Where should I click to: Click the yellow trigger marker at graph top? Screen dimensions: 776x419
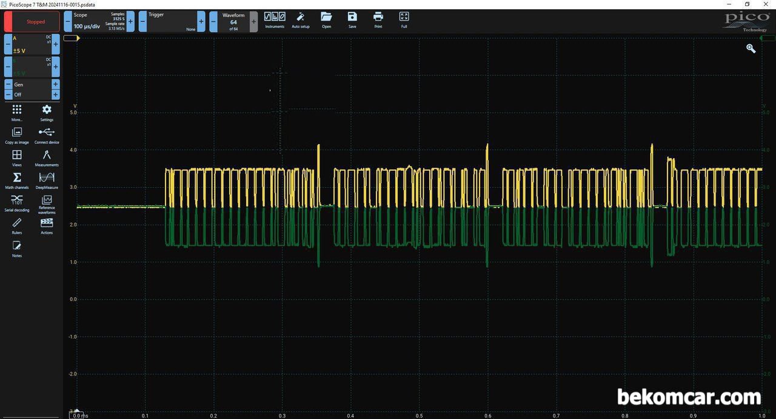[x=72, y=38]
